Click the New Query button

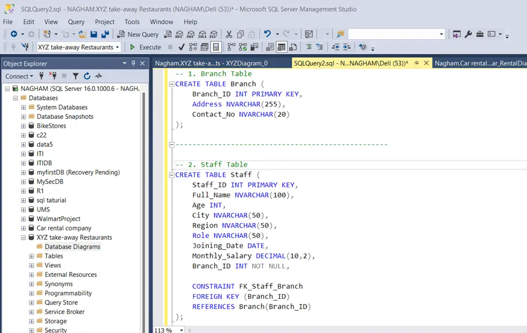[x=138, y=34]
